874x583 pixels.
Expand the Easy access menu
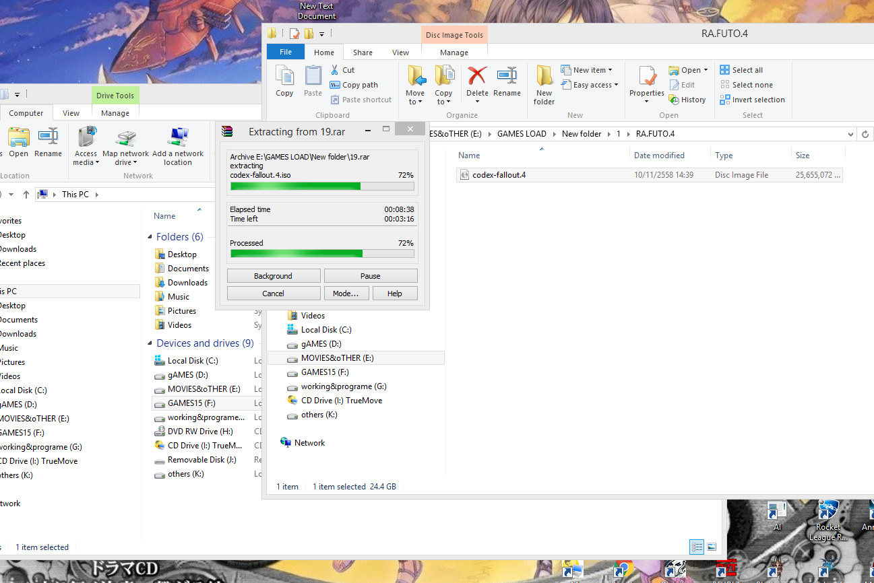point(589,85)
